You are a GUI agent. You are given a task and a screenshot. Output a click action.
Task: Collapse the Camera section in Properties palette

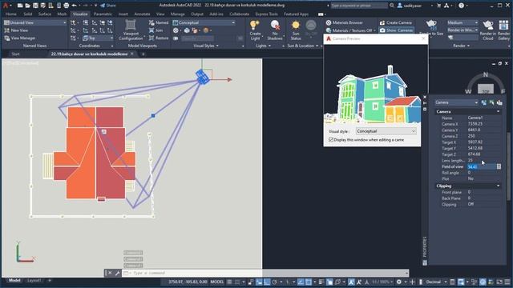pos(498,112)
